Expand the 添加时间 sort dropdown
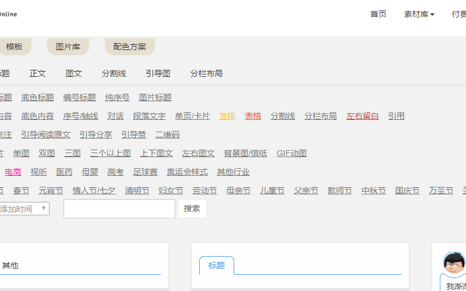This screenshot has height=291, width=466. (x=24, y=209)
